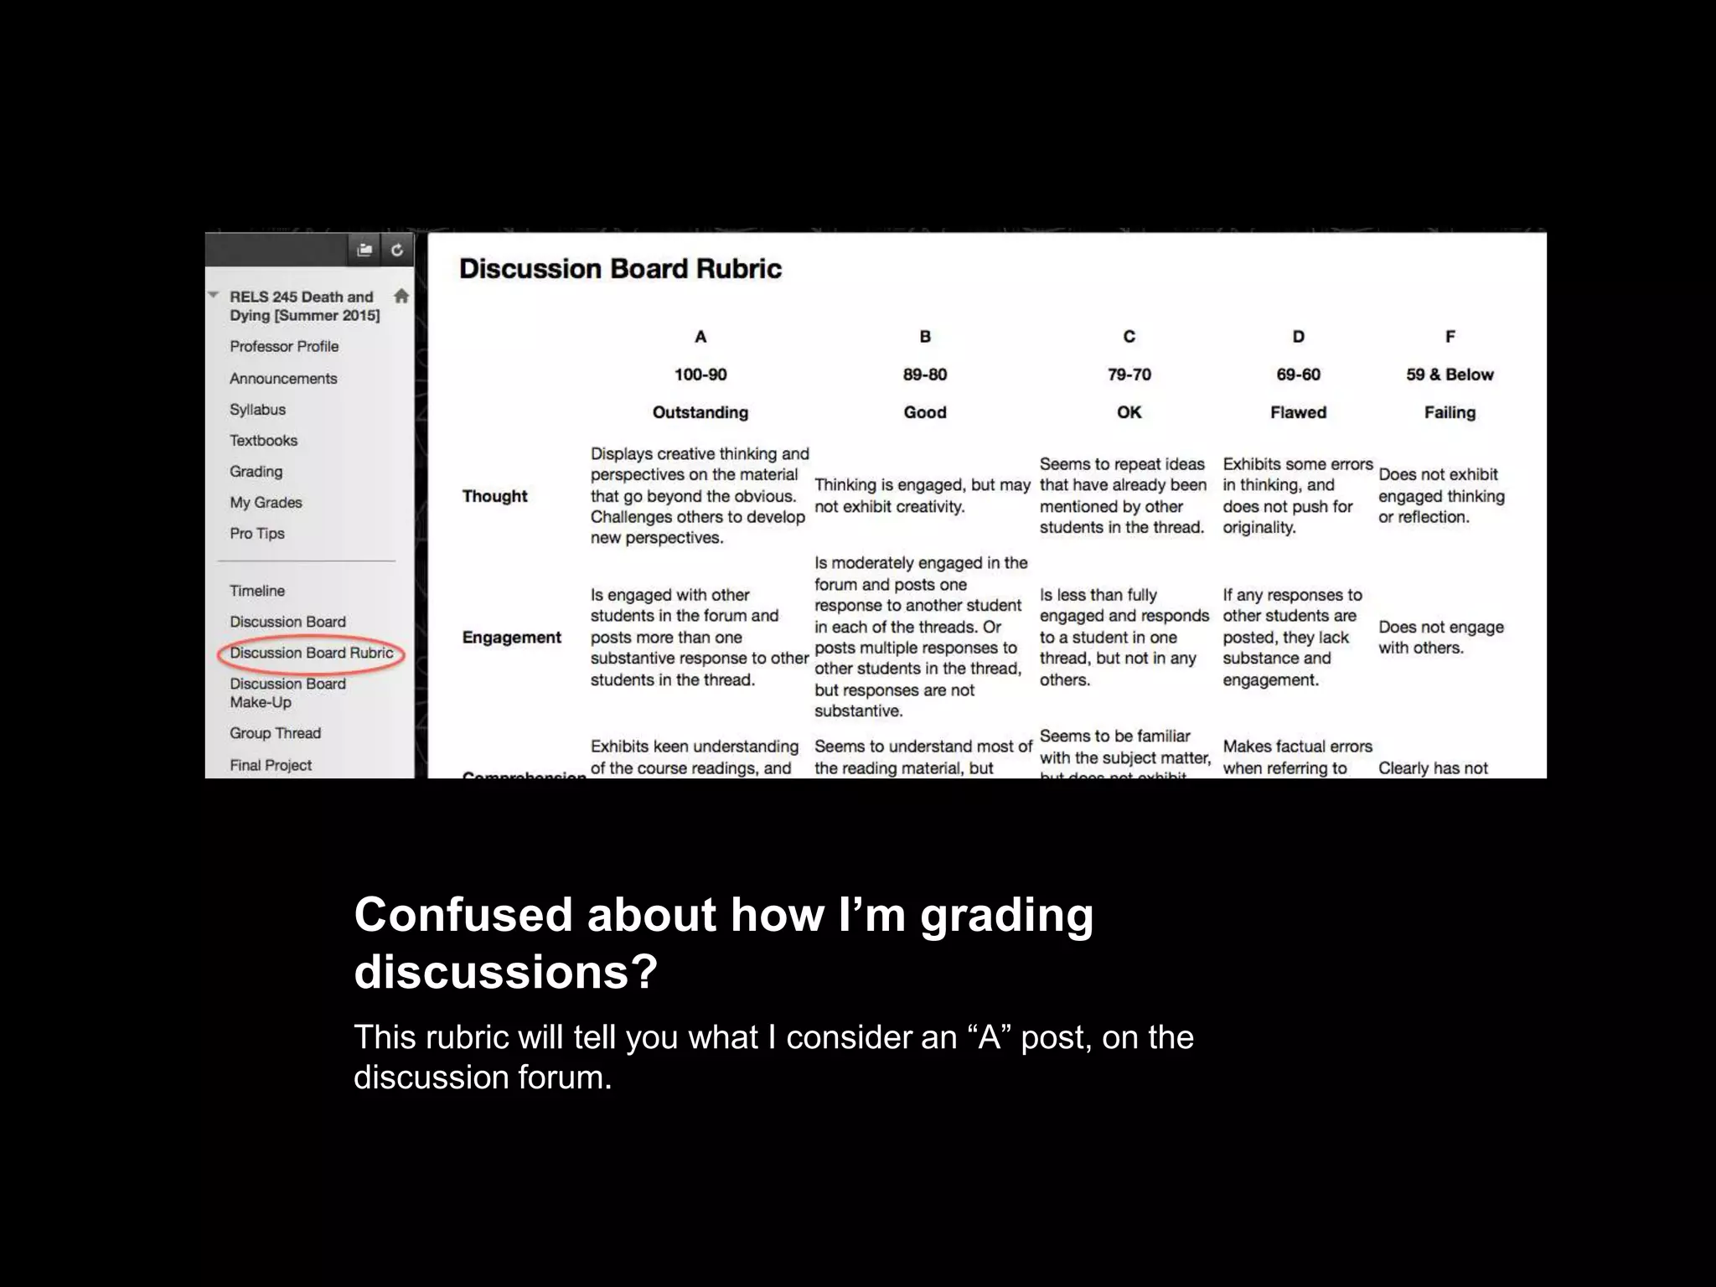The height and width of the screenshot is (1287, 1716).
Task: Click the column header letter D
Action: 1298,337
